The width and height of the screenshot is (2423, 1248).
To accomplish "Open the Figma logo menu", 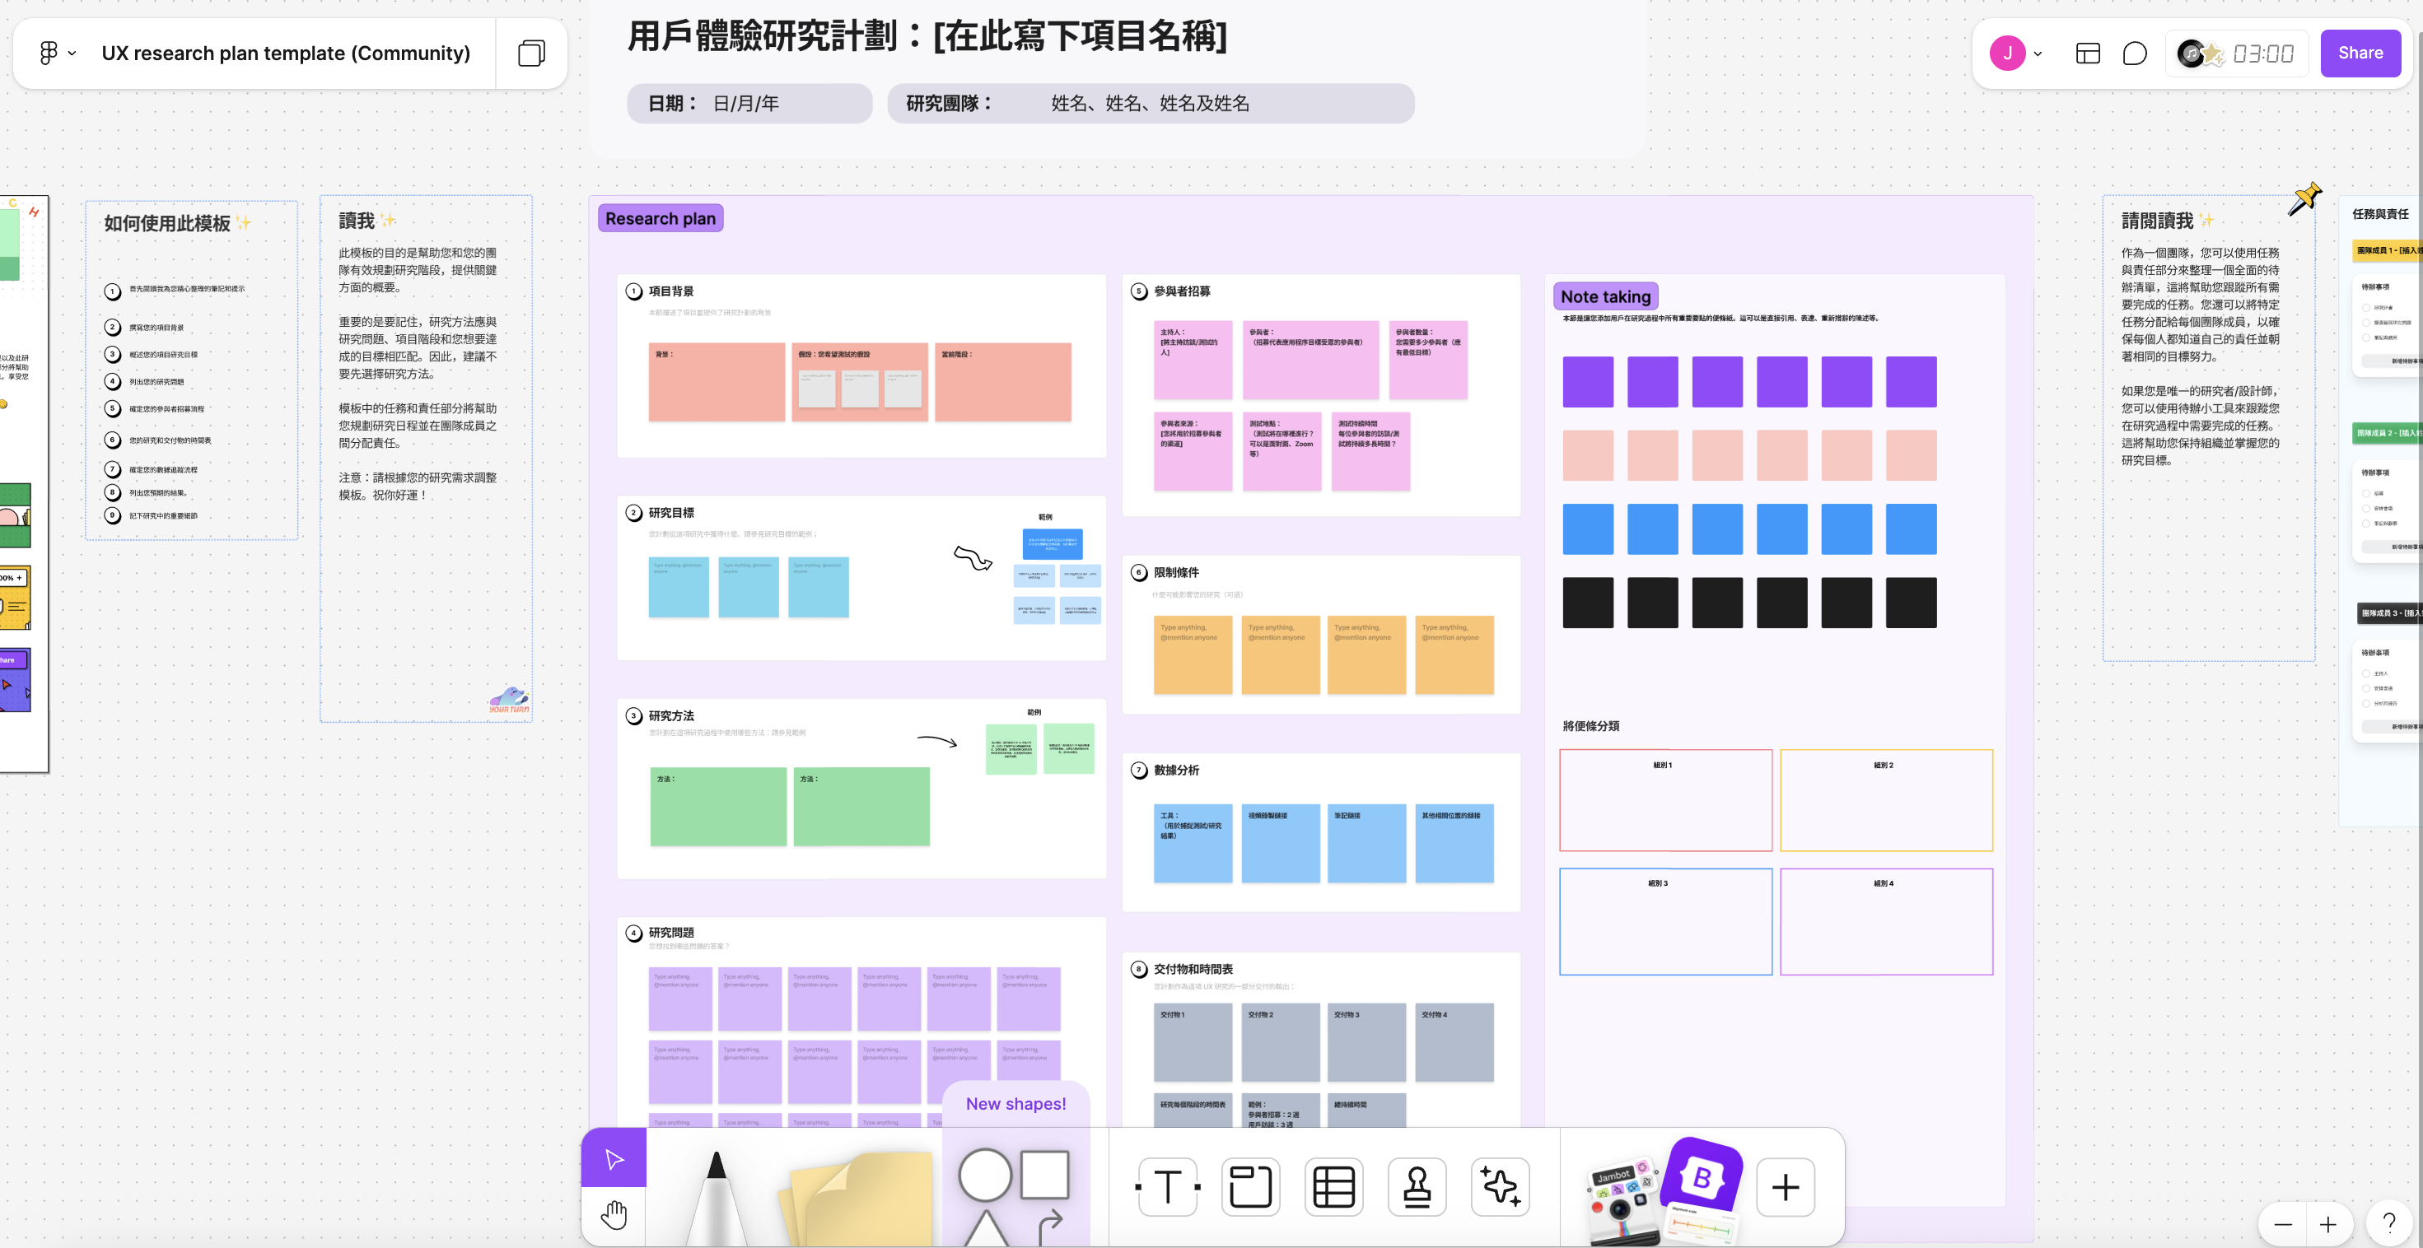I will click(x=49, y=53).
